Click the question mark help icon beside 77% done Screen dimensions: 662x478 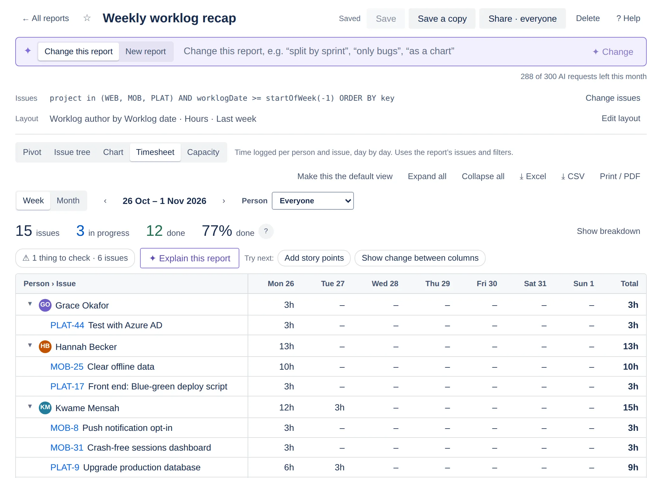click(266, 231)
